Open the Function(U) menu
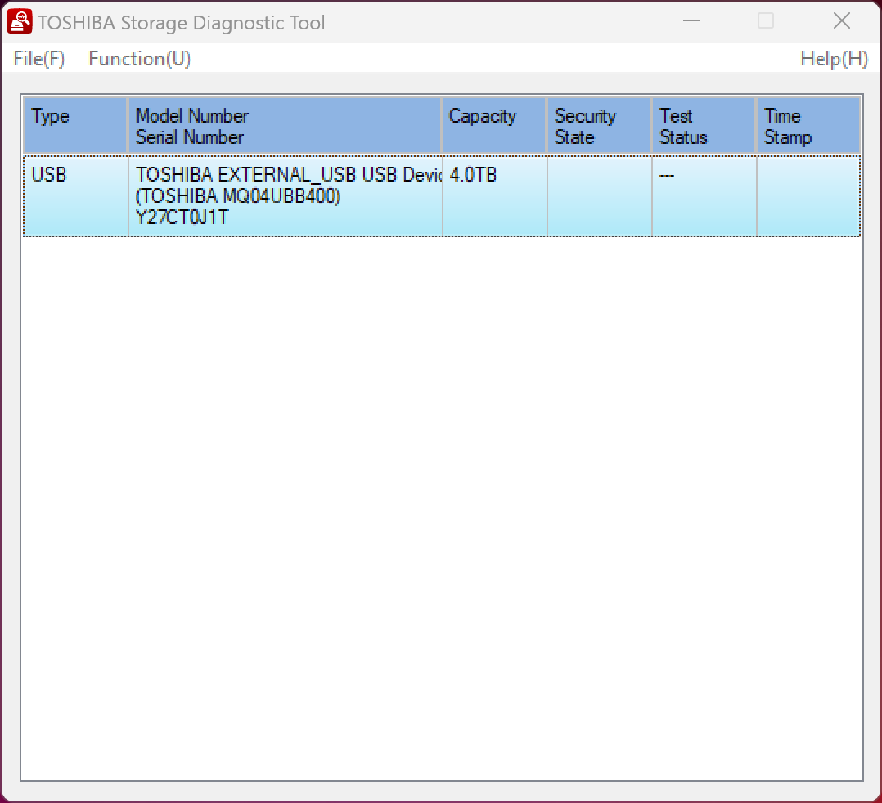Screen dimensions: 882x803 [138, 58]
